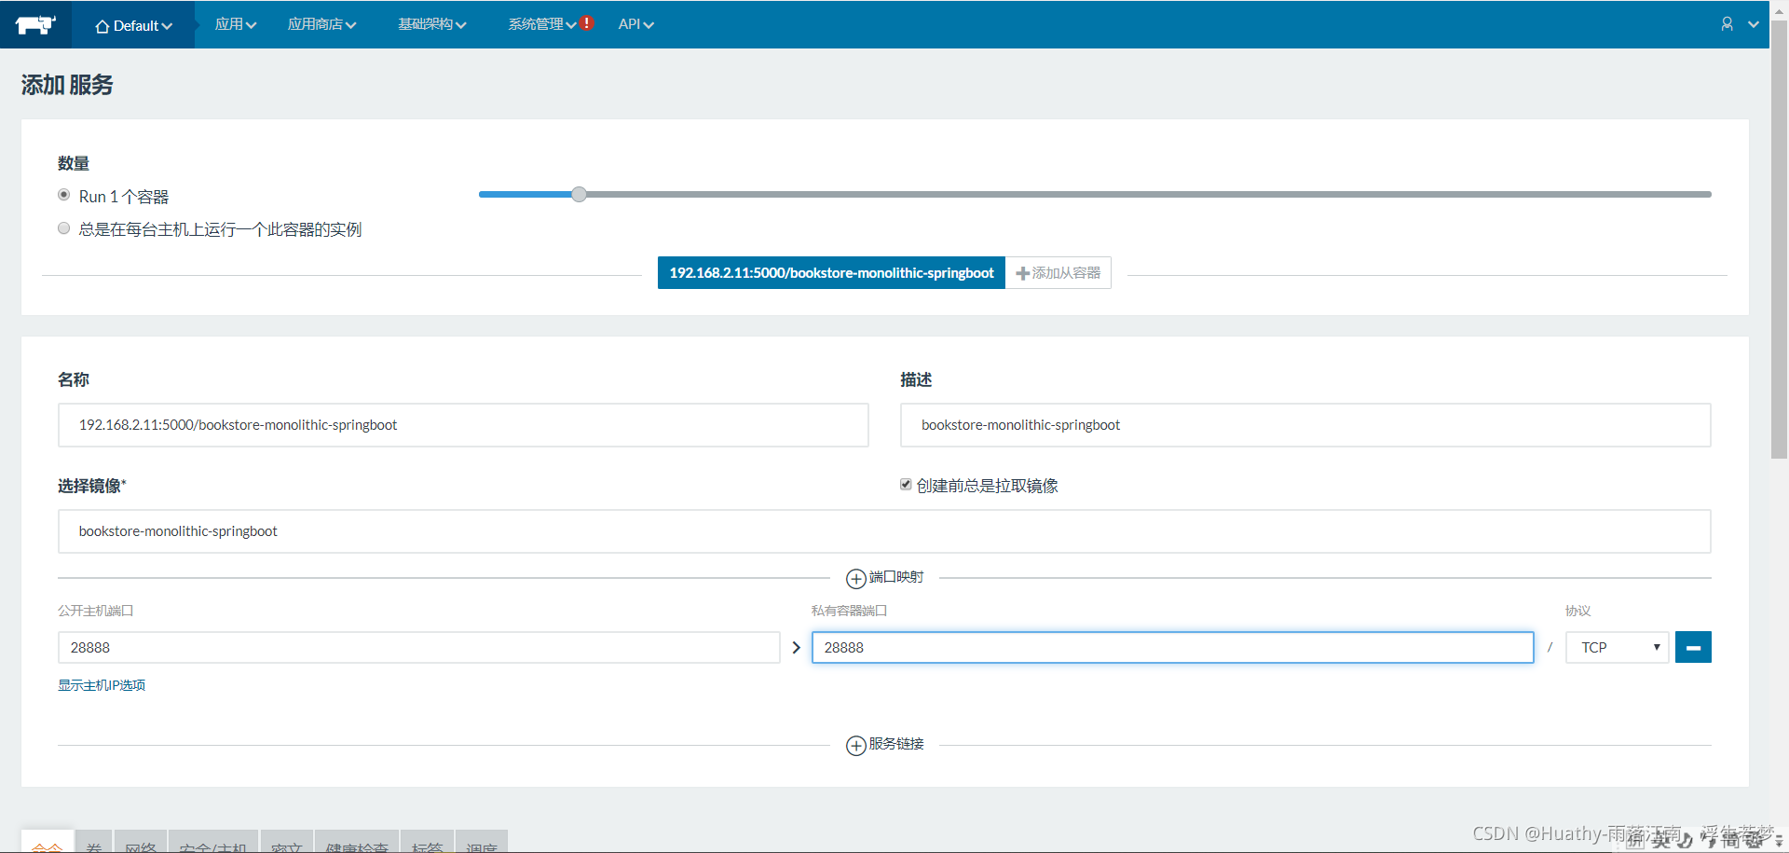This screenshot has height=853, width=1789.
Task: Open the TCP protocol dropdown
Action: 1617,647
